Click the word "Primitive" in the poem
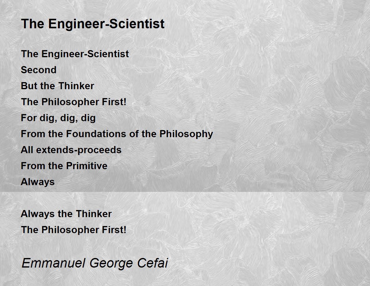This screenshot has width=370, height=286. [86, 166]
